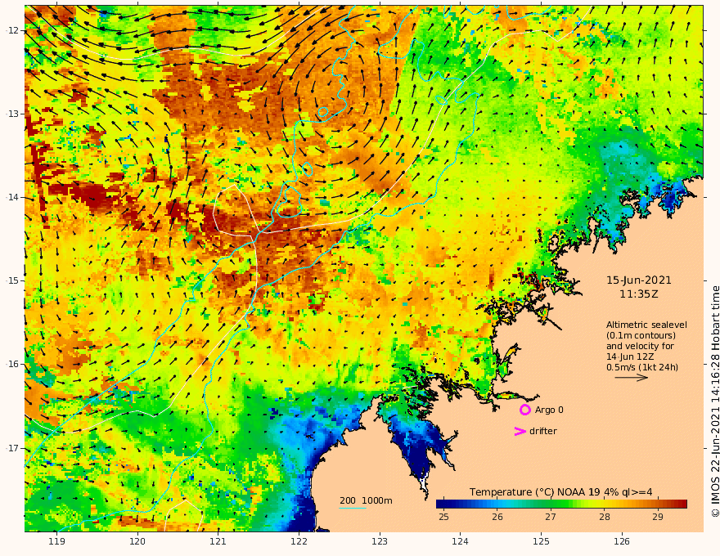The height and width of the screenshot is (556, 720).
Task: Click colorbar tick label '26'
Action: click(497, 517)
